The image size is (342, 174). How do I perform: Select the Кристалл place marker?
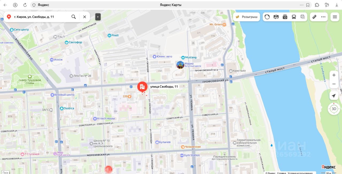[231, 71]
